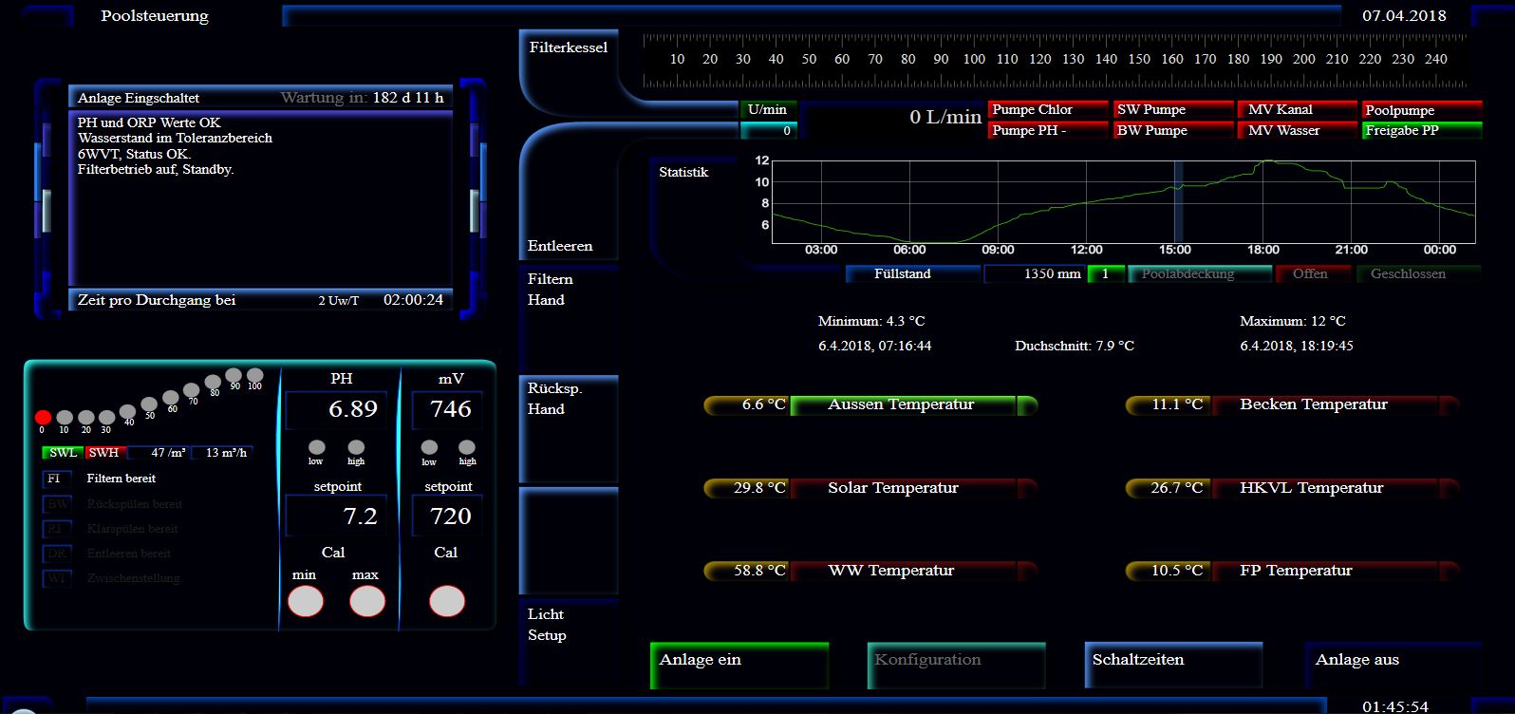
Task: Click the PH low indicator light
Action: [317, 447]
